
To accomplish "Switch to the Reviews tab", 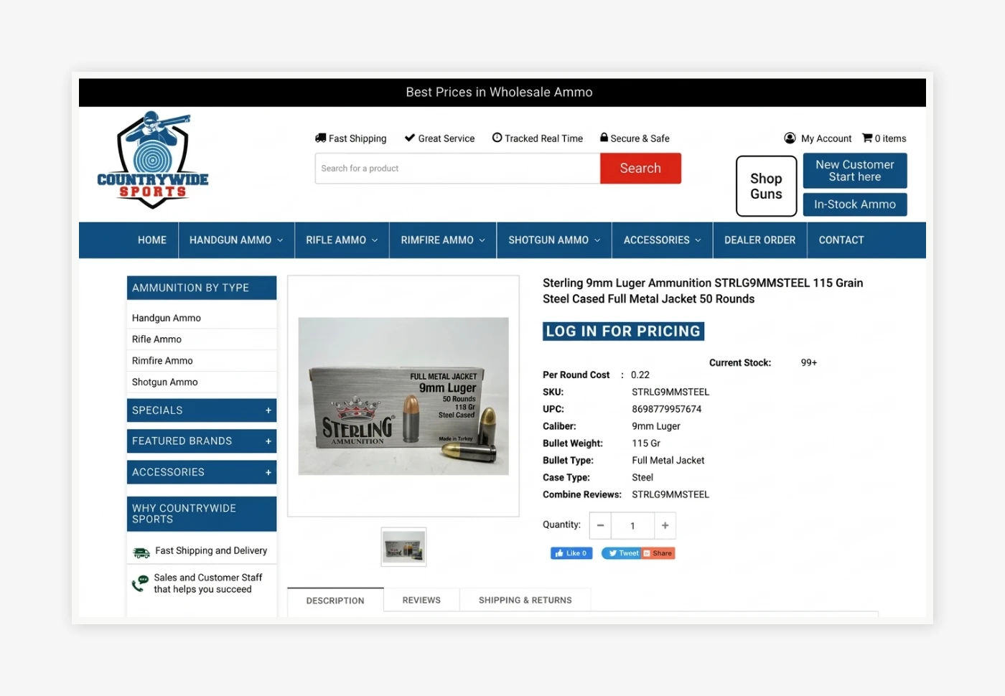I will pos(421,600).
